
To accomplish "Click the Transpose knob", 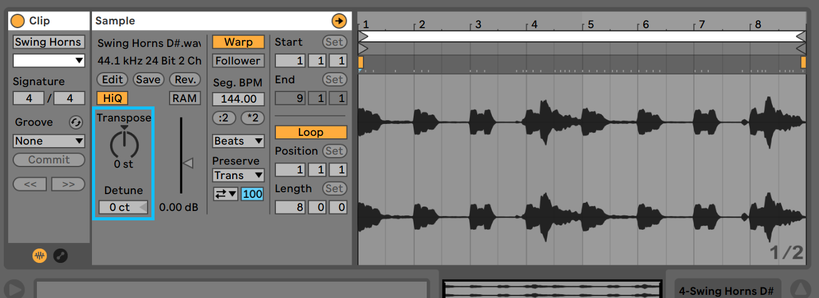I will 124,145.
